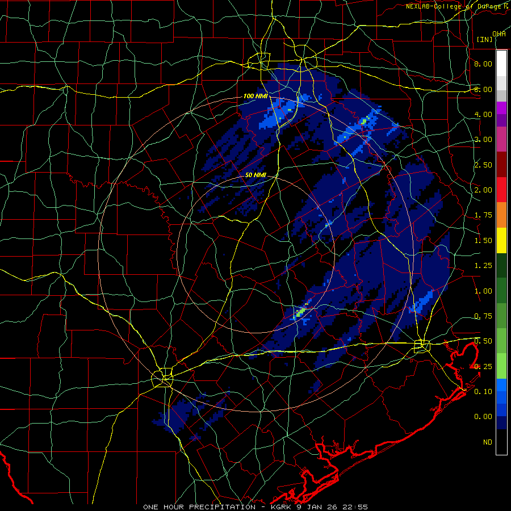Pick the navy legend swatch below 0.00
Screen dimensions: 511x511
point(501,423)
